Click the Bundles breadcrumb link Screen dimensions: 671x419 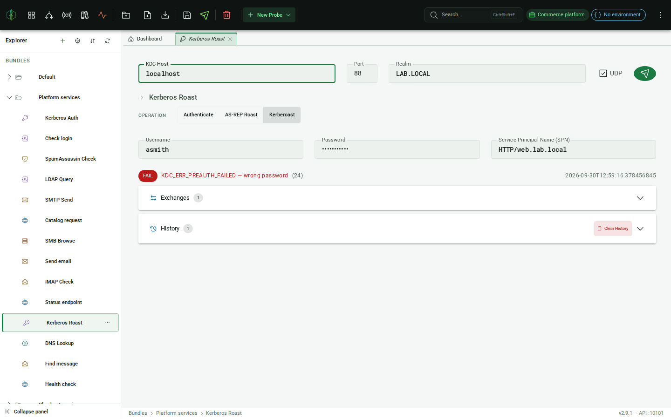pyautogui.click(x=138, y=413)
